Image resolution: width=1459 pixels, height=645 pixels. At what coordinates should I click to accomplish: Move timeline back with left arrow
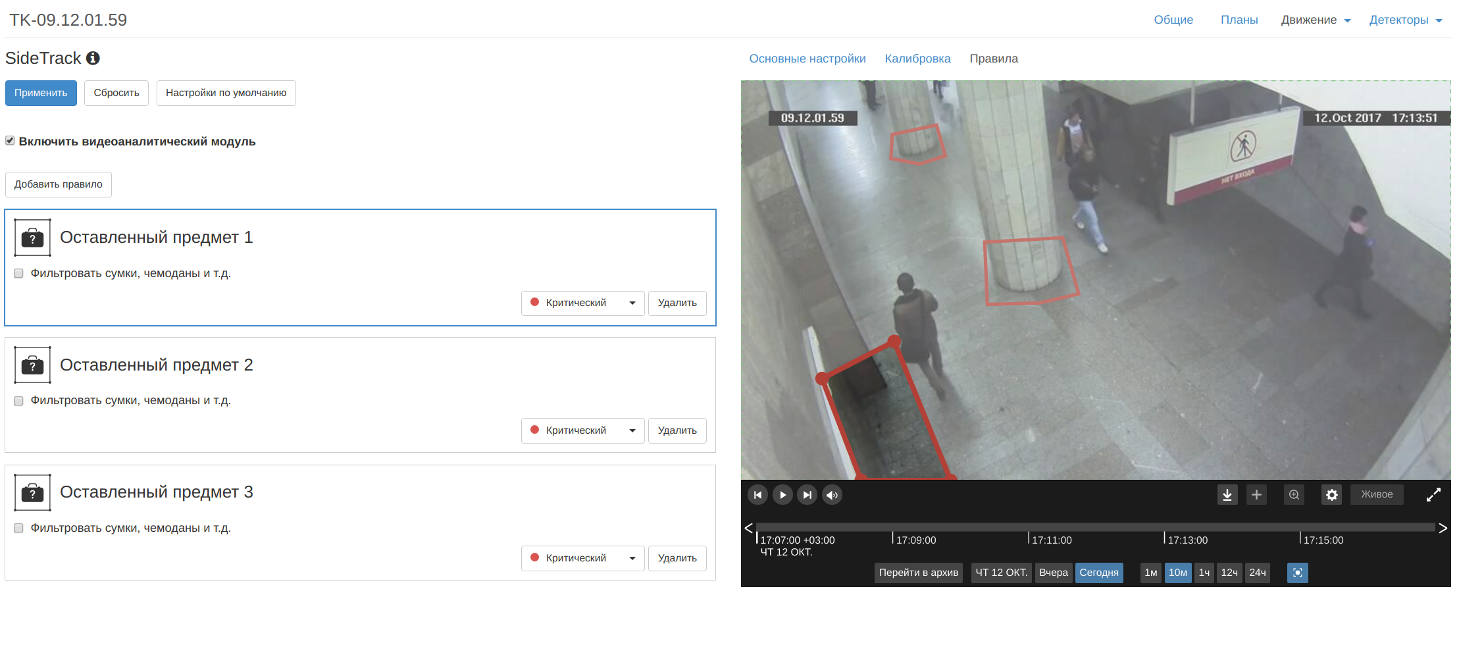pyautogui.click(x=748, y=528)
